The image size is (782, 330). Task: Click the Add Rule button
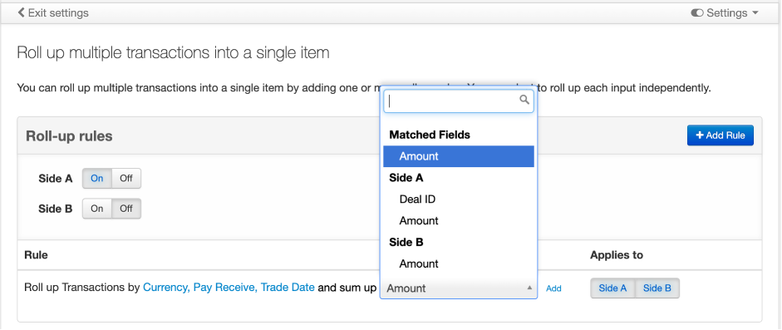coord(721,135)
